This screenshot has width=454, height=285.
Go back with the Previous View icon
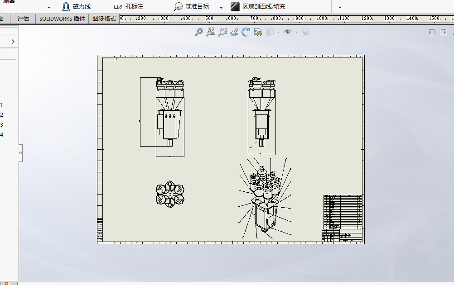235,32
